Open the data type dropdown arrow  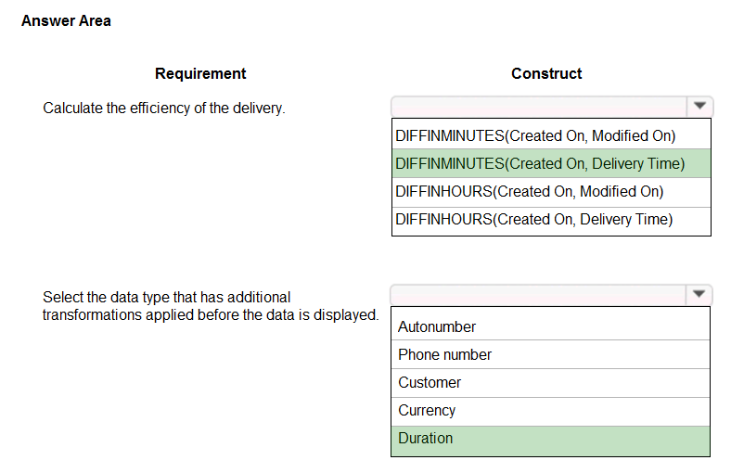(699, 295)
